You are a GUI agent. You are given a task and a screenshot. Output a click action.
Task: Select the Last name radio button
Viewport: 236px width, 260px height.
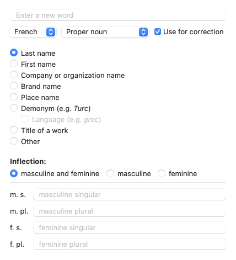coord(14,52)
